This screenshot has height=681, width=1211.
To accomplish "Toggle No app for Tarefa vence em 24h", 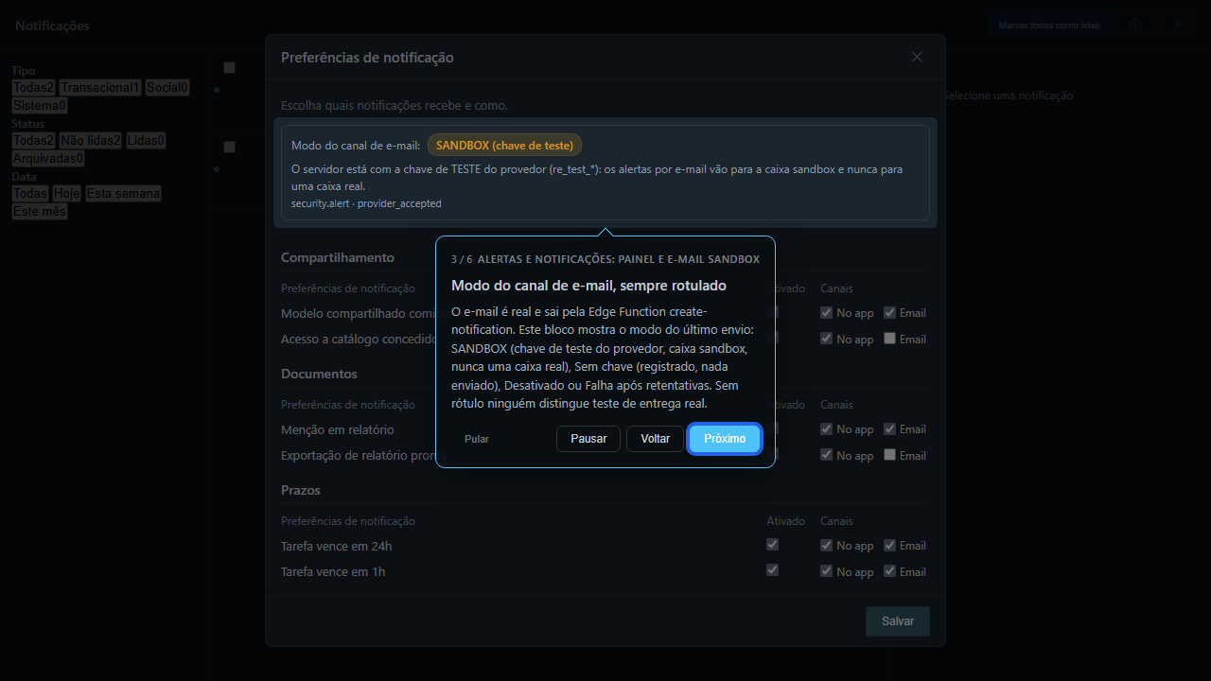I will coord(827,545).
